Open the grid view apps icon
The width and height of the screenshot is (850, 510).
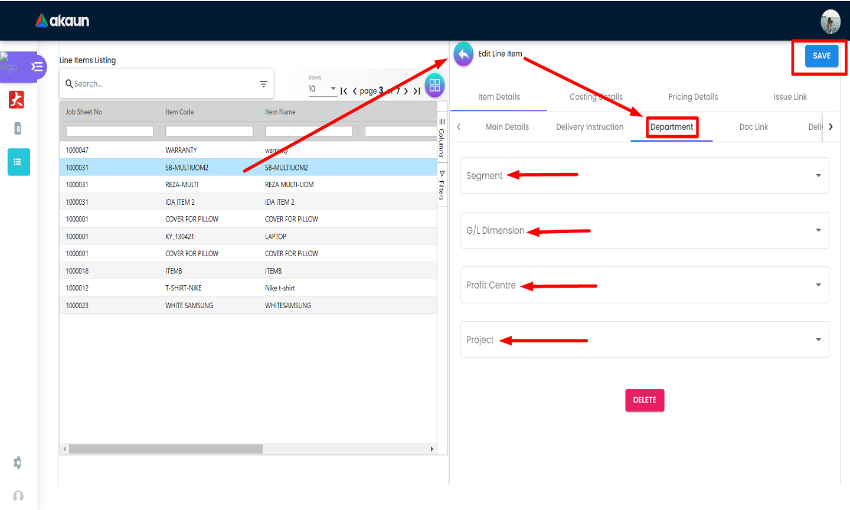(434, 86)
